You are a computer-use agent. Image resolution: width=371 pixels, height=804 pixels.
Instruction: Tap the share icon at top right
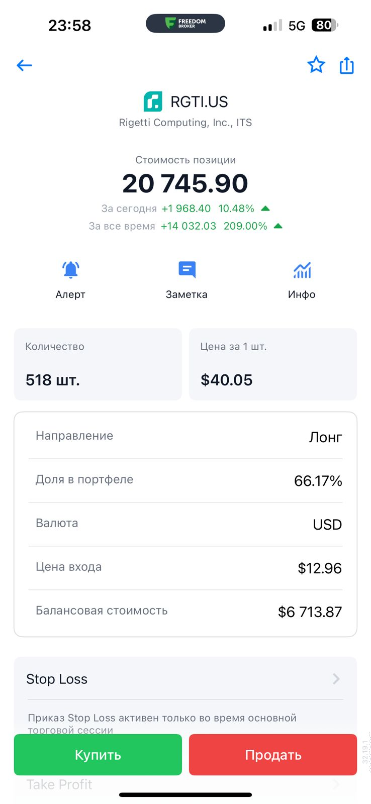click(x=347, y=65)
